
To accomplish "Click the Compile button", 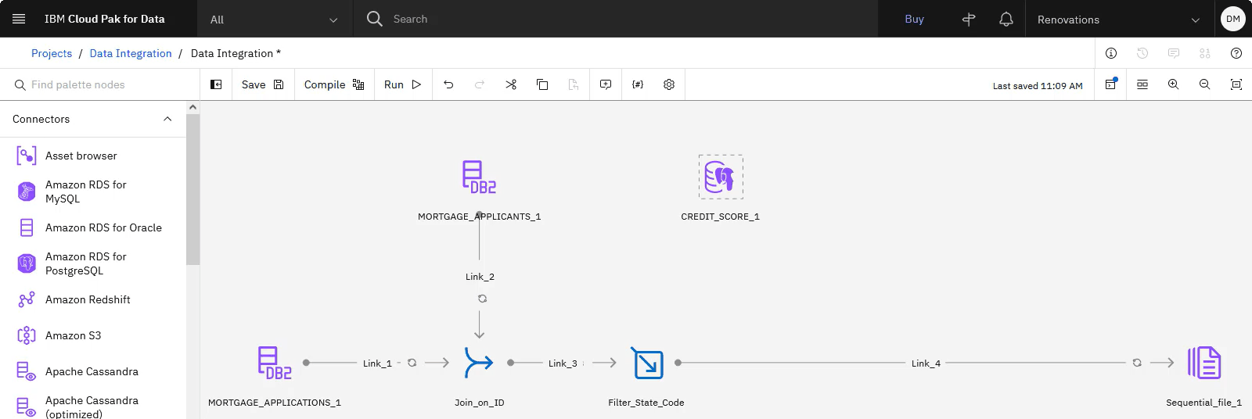I will pyautogui.click(x=334, y=84).
